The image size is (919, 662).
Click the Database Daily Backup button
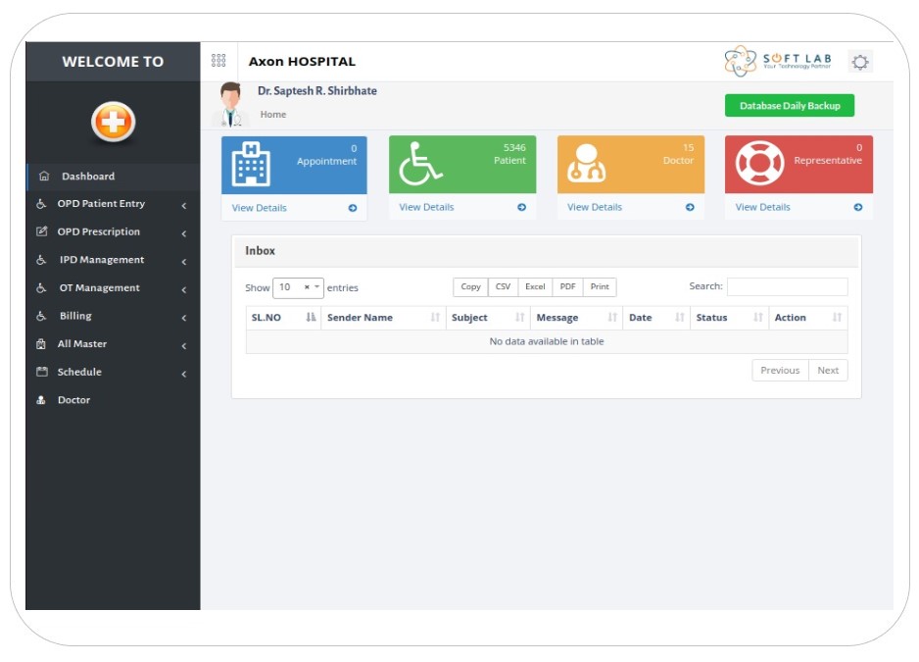[x=789, y=106]
